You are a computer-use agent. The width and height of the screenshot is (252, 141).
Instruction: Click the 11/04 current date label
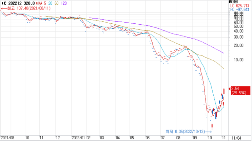coord(236,138)
